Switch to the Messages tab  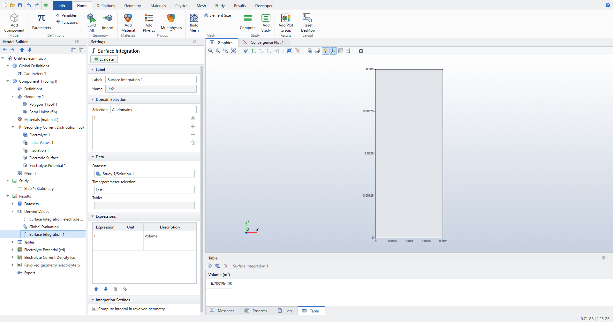coord(222,311)
